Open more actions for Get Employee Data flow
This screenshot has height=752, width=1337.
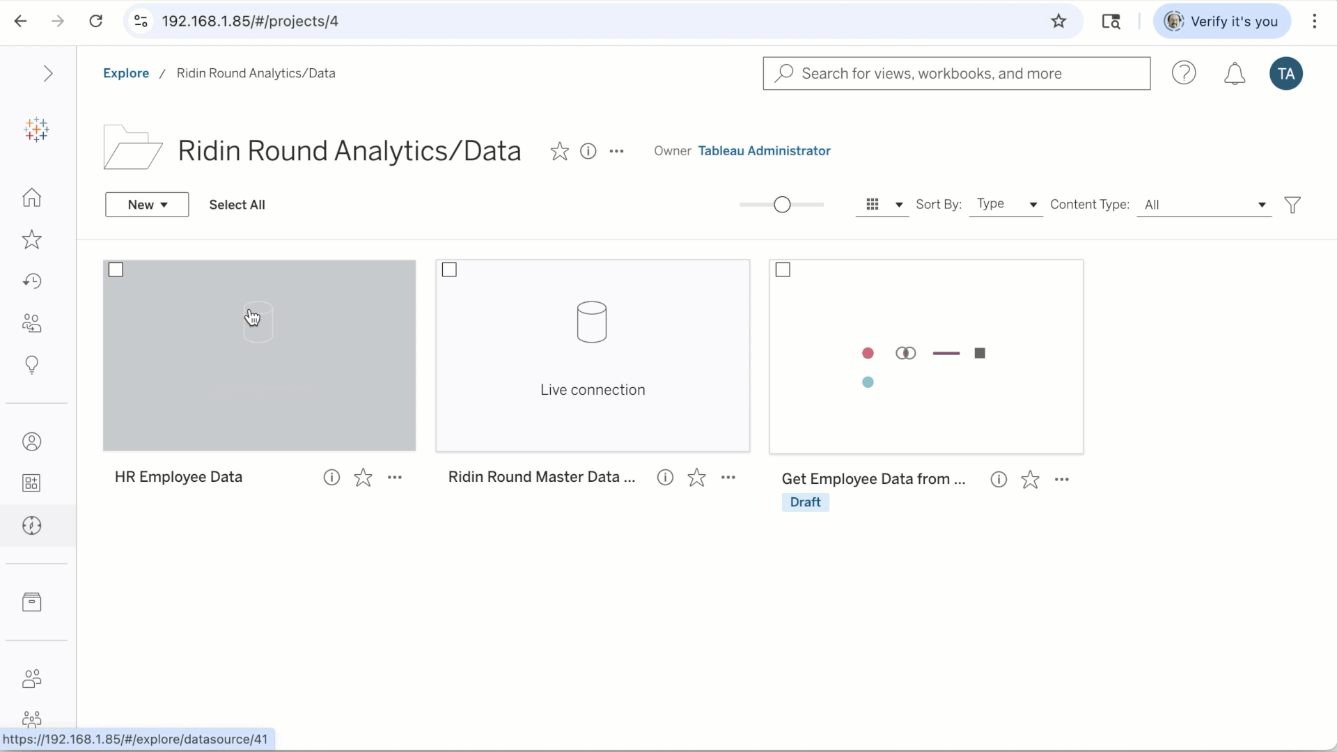1062,479
